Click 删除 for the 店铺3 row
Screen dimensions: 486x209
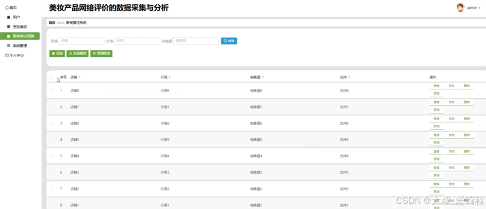click(x=467, y=168)
